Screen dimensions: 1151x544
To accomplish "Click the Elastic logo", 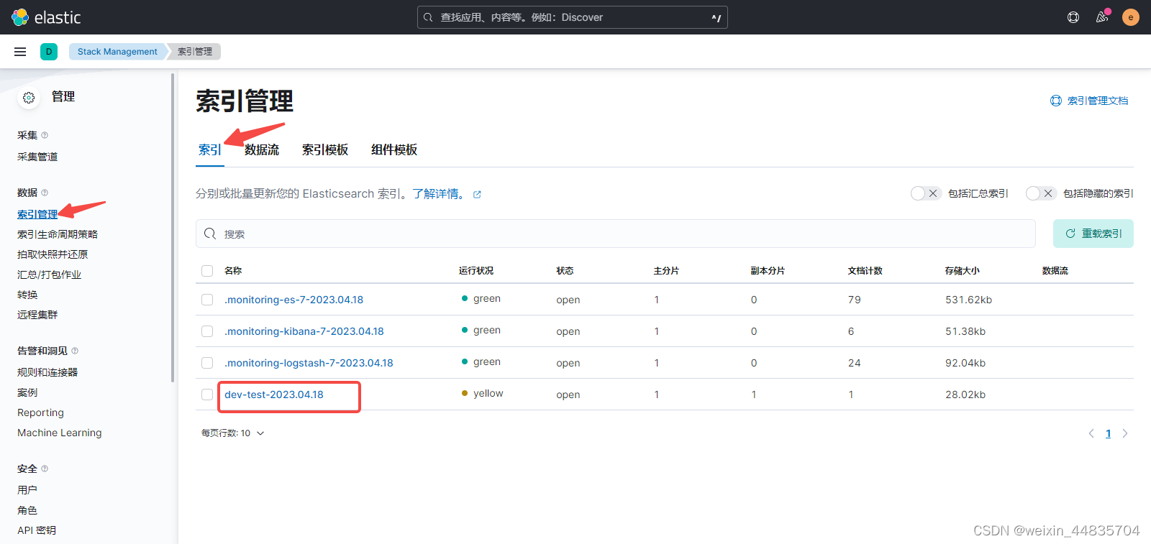I will click(46, 17).
